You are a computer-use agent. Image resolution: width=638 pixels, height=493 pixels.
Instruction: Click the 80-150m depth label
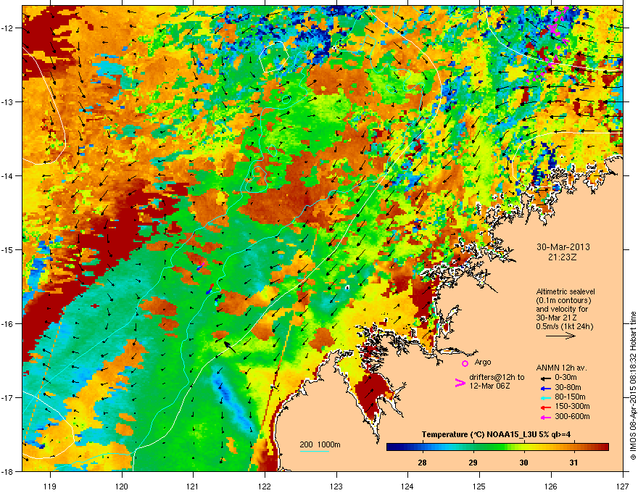(x=570, y=397)
